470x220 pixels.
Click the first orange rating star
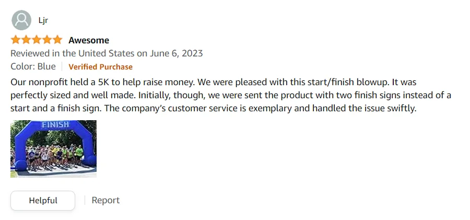[x=16, y=40]
